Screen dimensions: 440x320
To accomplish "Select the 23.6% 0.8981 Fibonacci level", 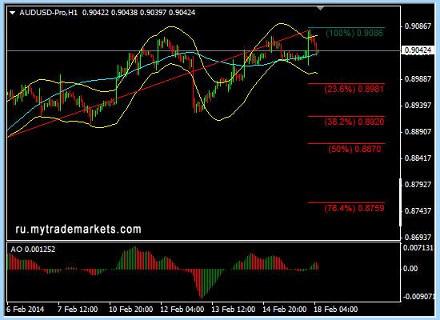I will click(354, 90).
